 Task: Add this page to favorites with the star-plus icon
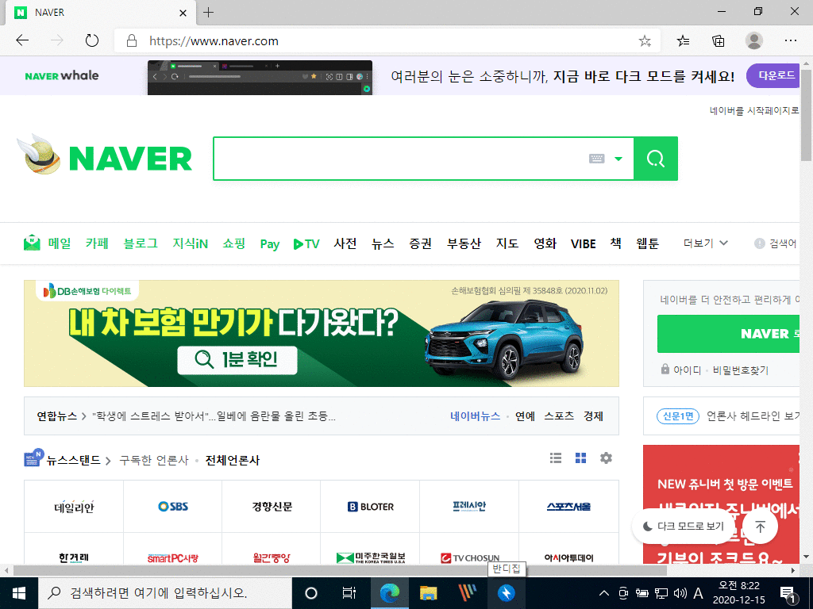[x=645, y=41]
